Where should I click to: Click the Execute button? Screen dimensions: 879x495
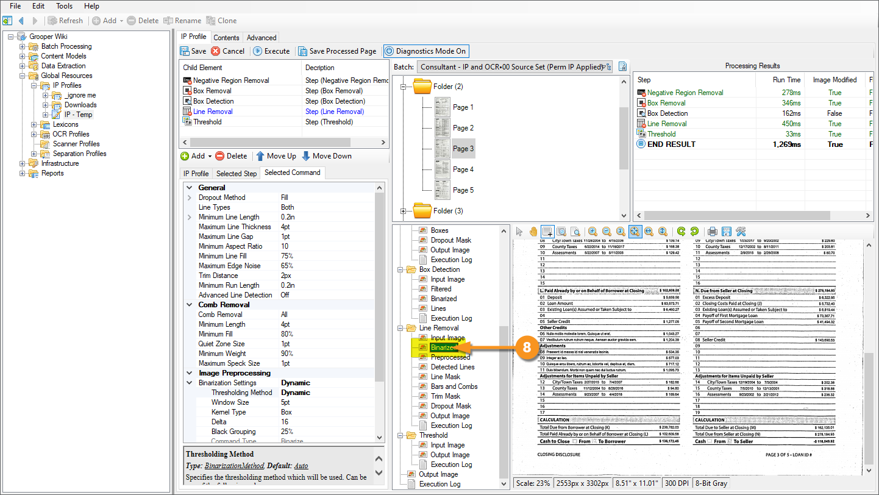tap(271, 51)
